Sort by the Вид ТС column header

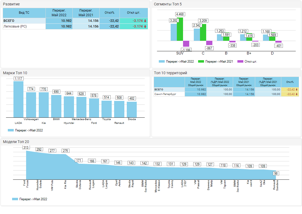(24, 13)
